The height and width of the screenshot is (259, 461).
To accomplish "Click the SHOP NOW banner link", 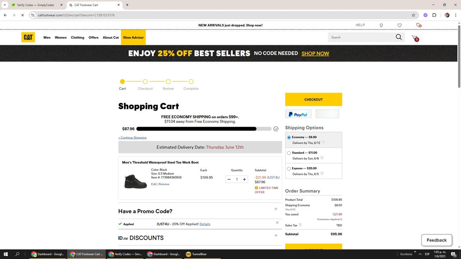I will pyautogui.click(x=315, y=53).
